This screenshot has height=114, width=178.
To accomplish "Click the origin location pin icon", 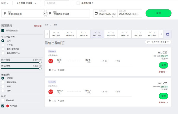I will click(x=5, y=13).
